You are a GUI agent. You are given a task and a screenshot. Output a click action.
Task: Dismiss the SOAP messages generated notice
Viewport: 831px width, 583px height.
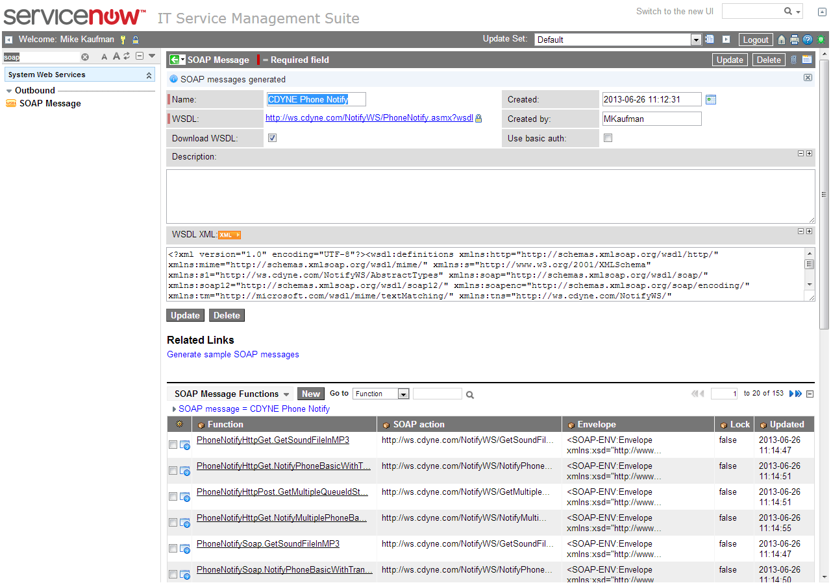click(808, 78)
